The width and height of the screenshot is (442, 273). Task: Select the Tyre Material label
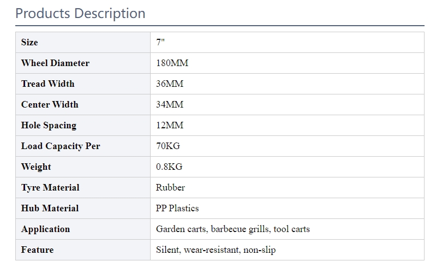(50, 188)
